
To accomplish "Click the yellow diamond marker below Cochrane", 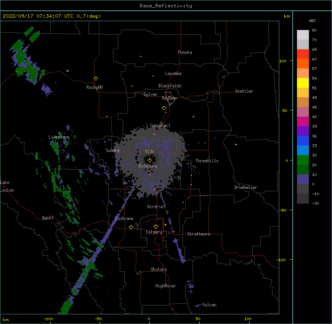I will [x=131, y=227].
